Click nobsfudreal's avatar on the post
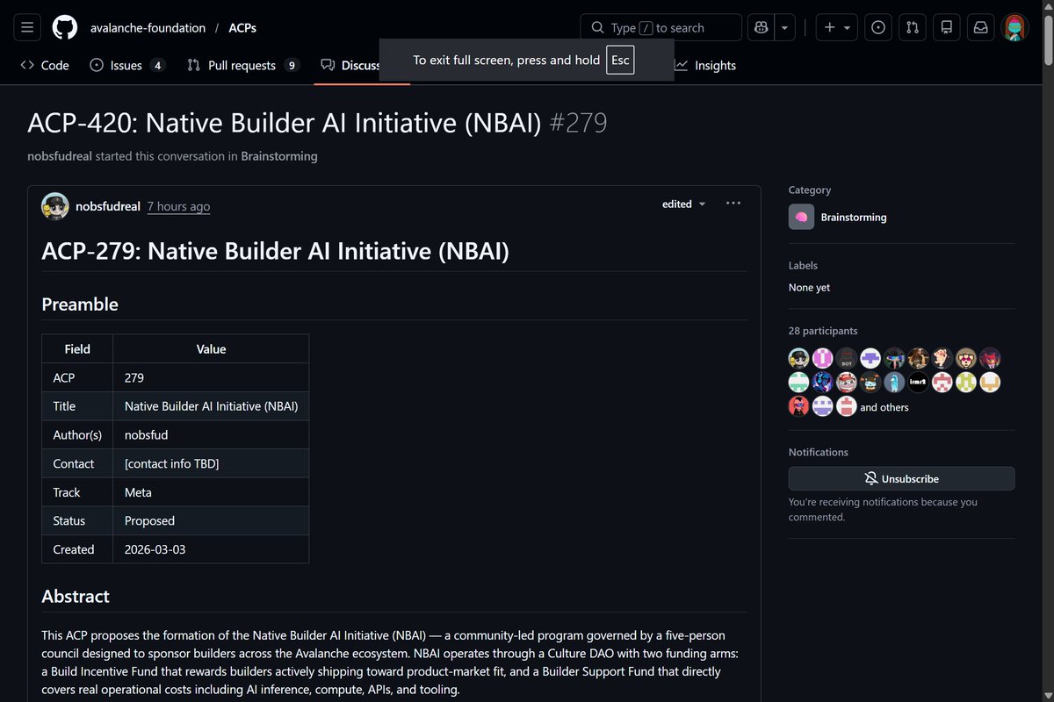This screenshot has height=702, width=1054. (55, 206)
